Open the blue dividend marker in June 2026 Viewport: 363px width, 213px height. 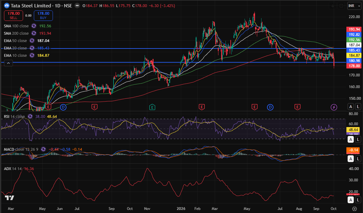tap(270, 107)
